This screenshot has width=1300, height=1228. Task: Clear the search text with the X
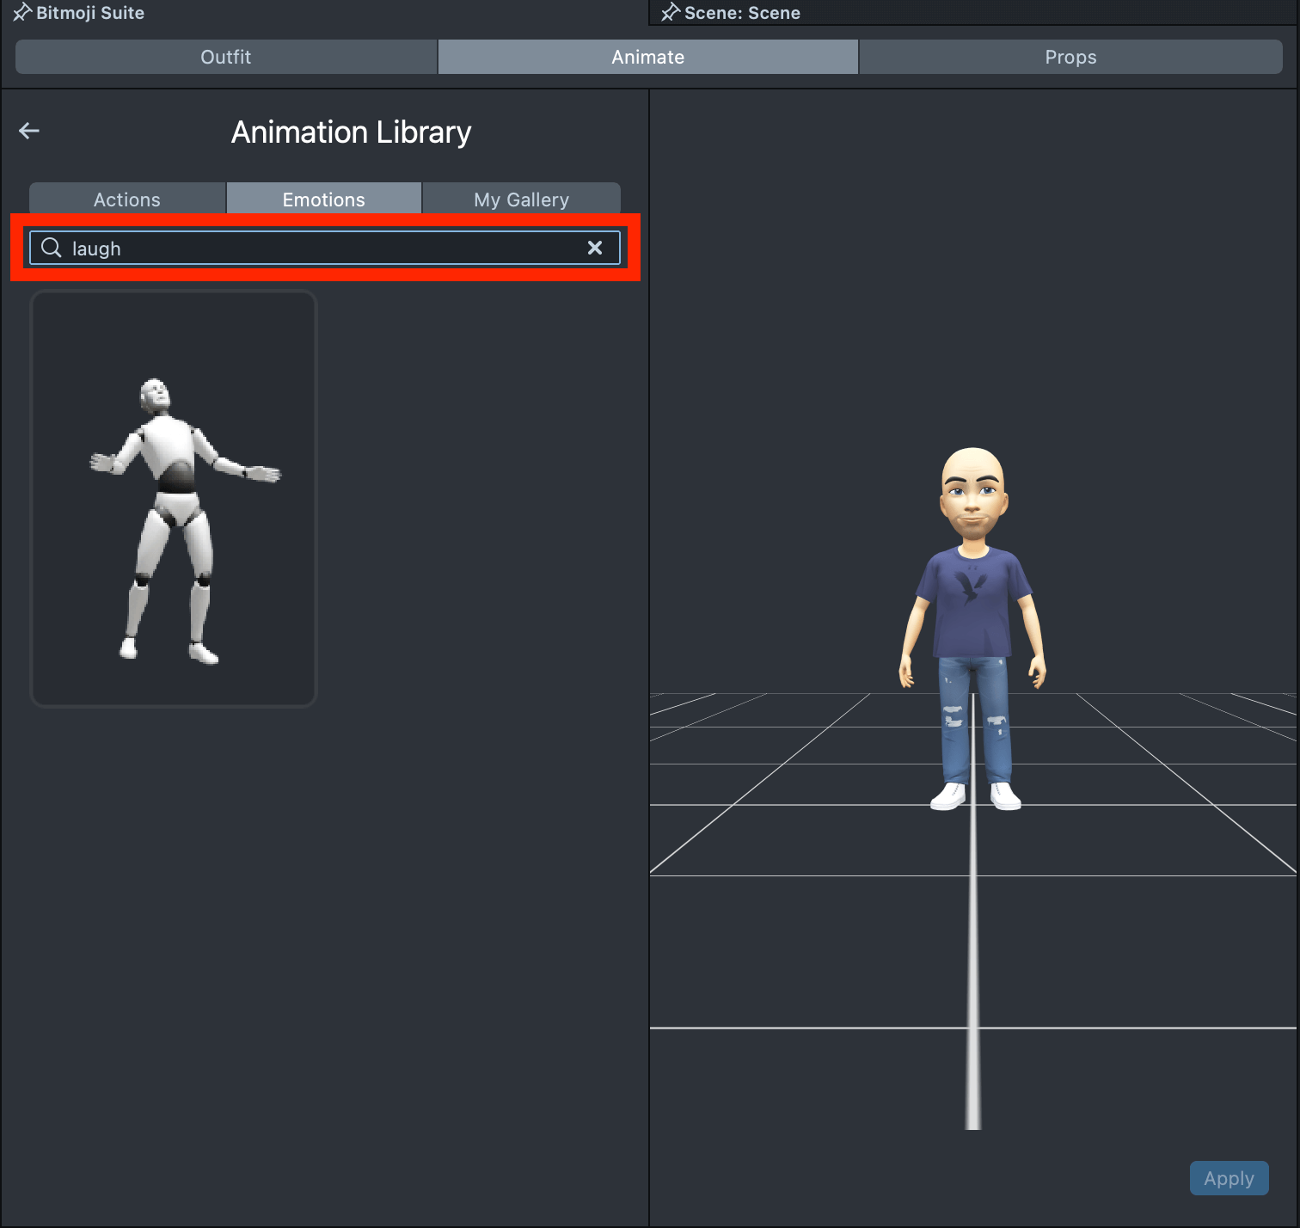click(594, 248)
